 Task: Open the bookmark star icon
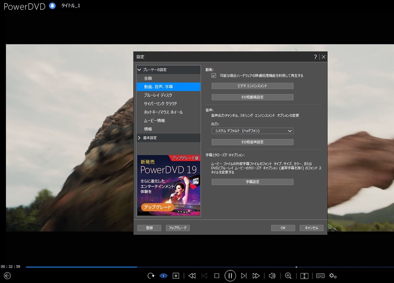point(176,276)
